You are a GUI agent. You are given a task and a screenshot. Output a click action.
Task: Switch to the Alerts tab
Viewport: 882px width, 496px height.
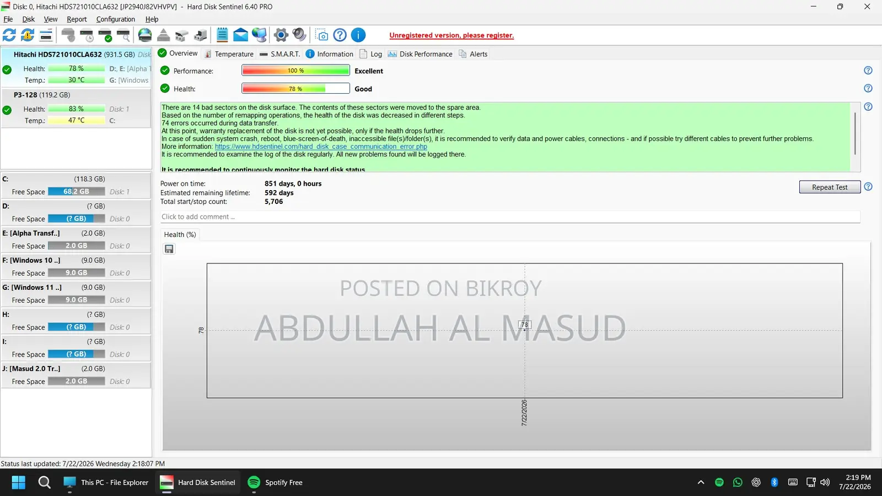pos(474,54)
